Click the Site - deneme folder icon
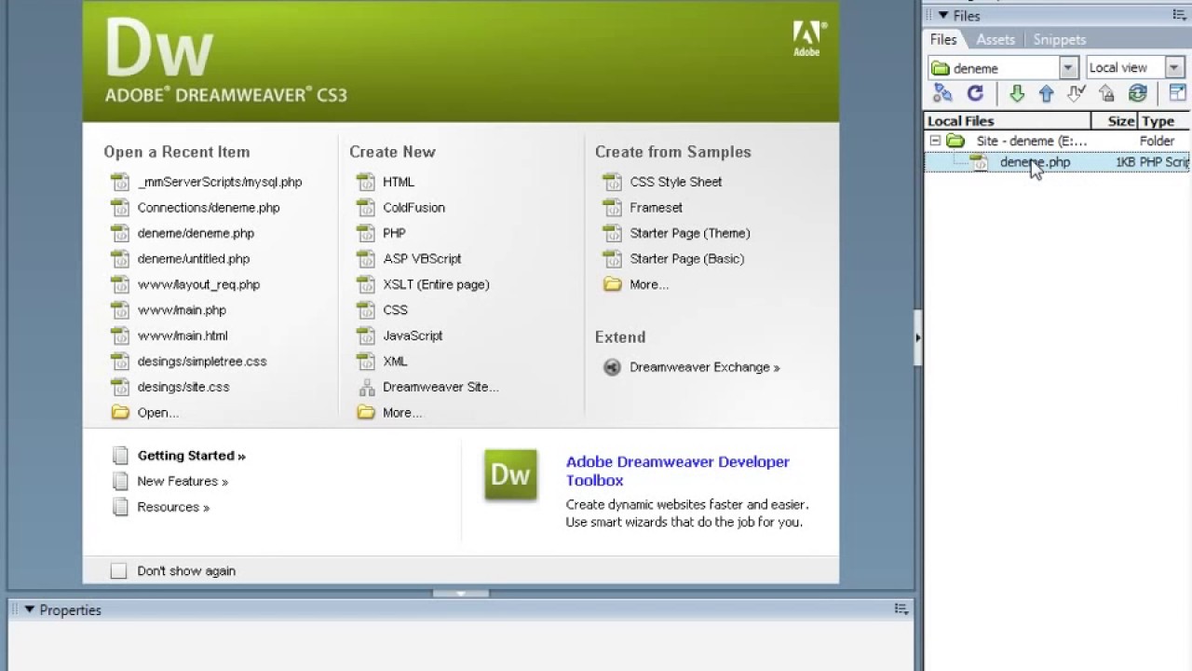Screen dimensions: 1192x671 click(x=955, y=141)
